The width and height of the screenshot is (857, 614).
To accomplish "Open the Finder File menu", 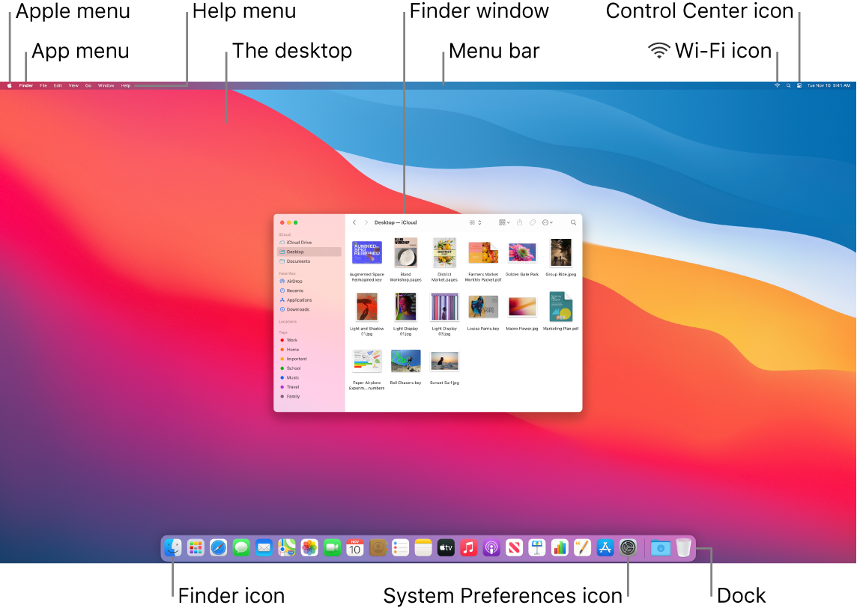I will pos(43,85).
